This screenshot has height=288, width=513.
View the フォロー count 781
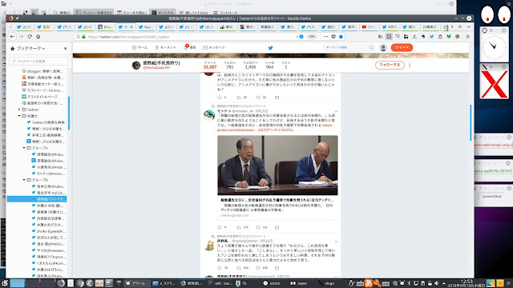[230, 65]
